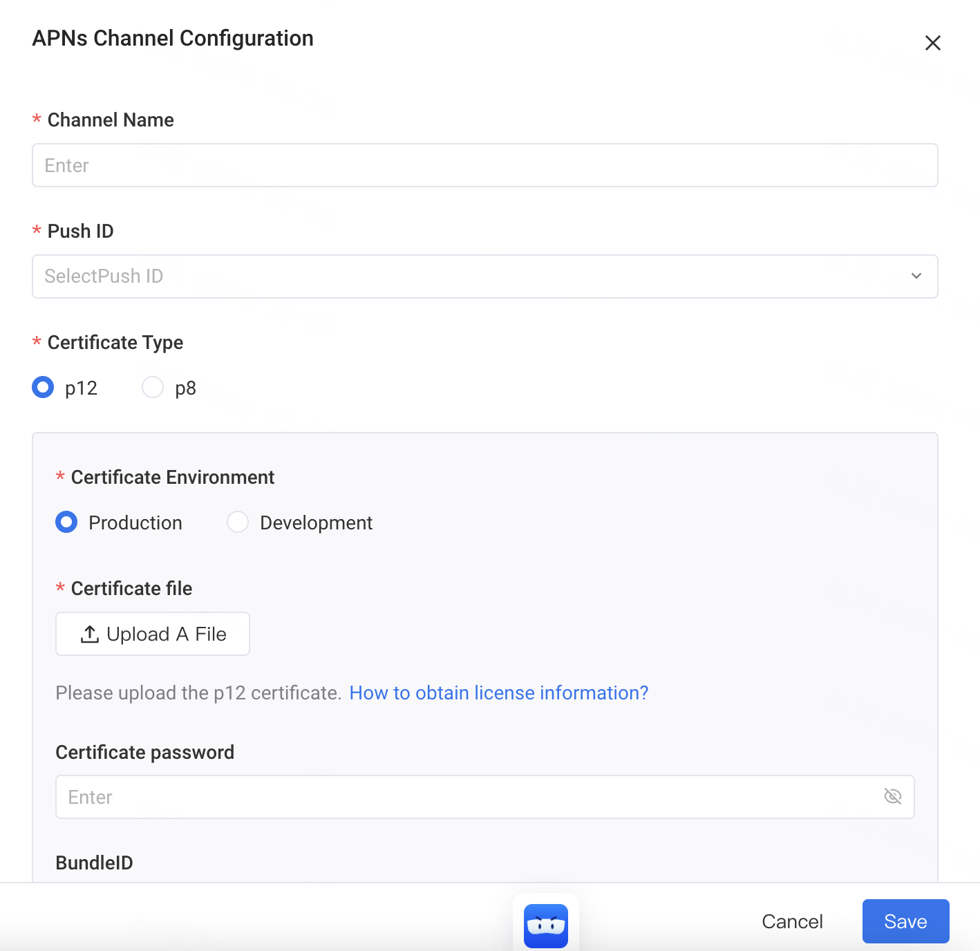Click the Production label text
Image resolution: width=980 pixels, height=951 pixels.
(x=135, y=523)
